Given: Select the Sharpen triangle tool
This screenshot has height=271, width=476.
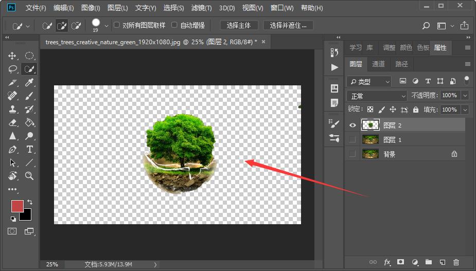Looking at the screenshot, I should [12, 136].
